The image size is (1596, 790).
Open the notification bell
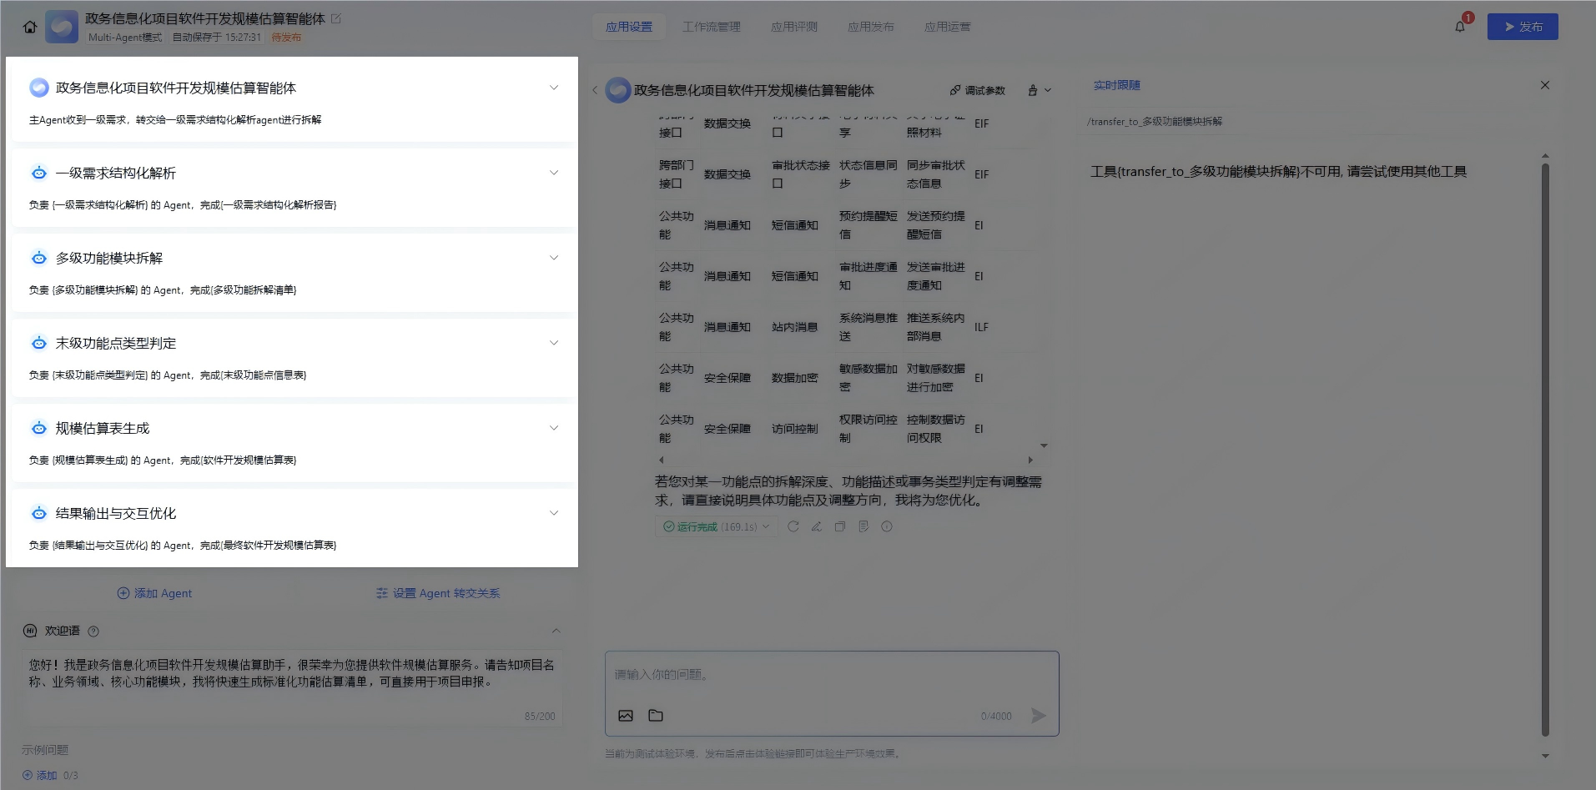tap(1460, 27)
